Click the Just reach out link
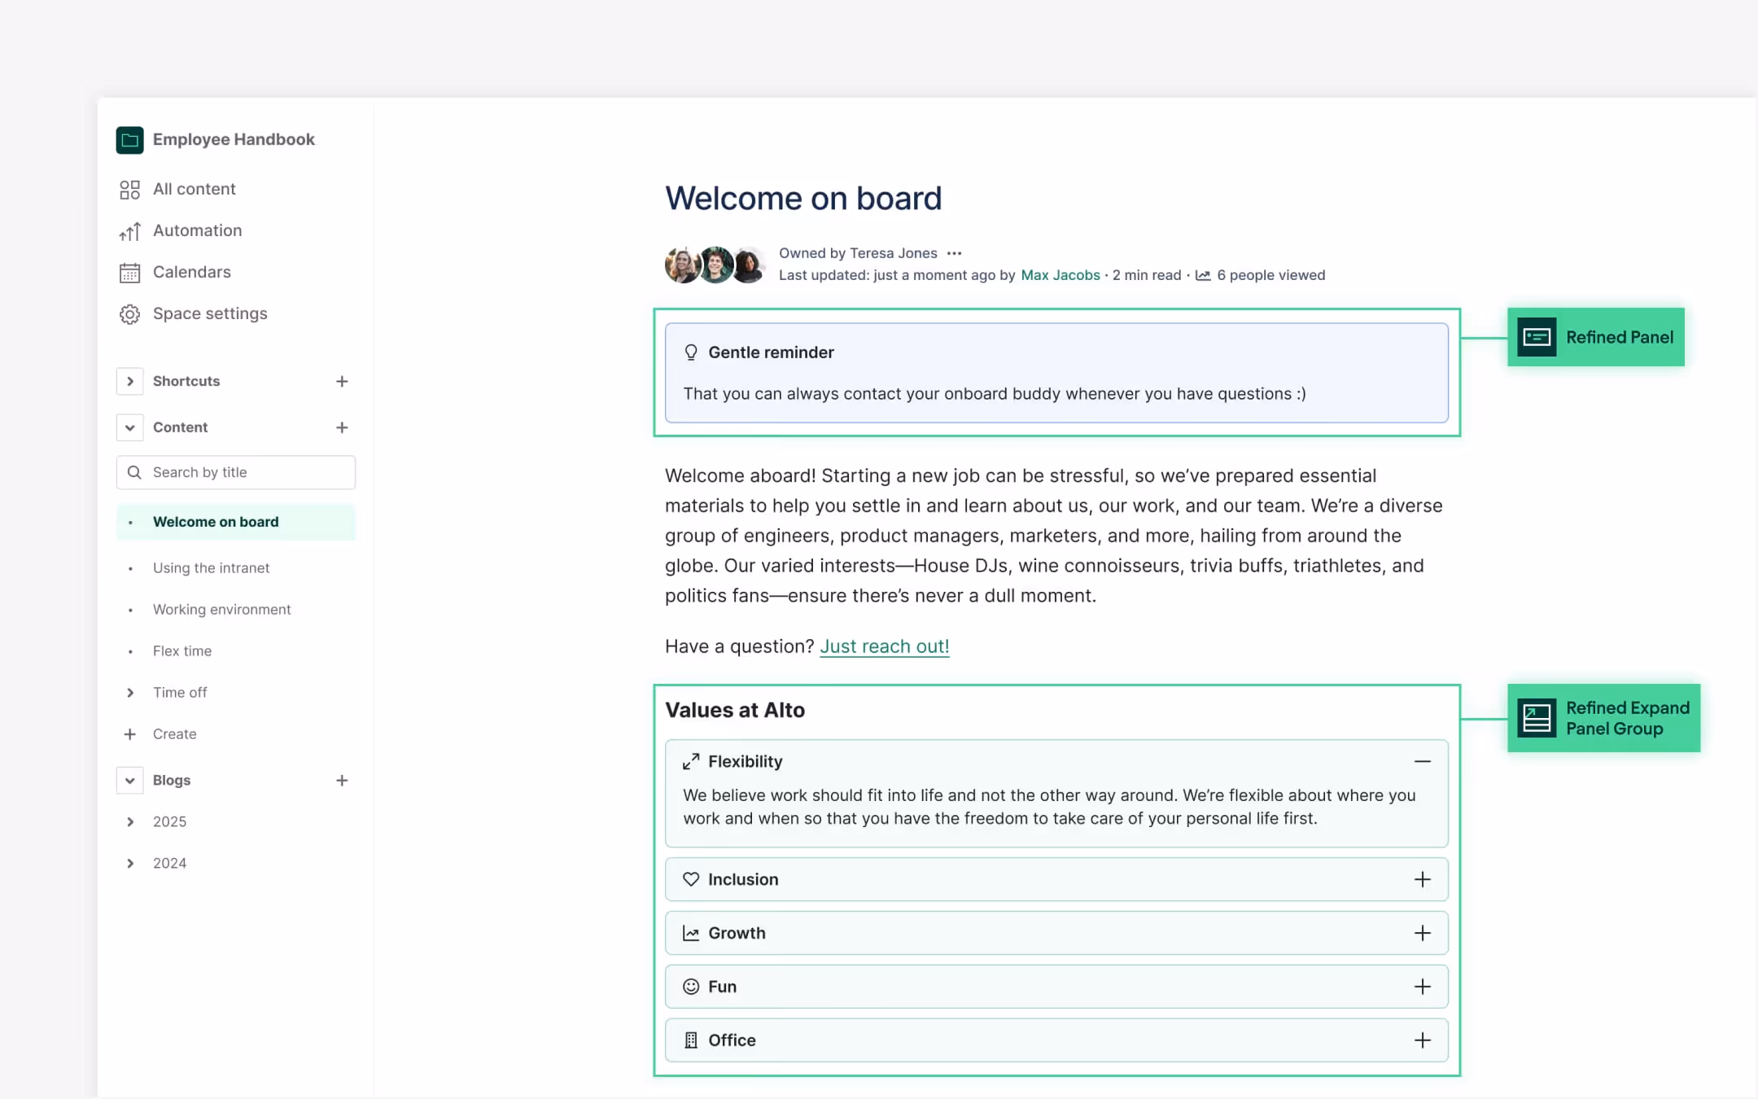Screen dimensions: 1758x1099 coord(884,646)
